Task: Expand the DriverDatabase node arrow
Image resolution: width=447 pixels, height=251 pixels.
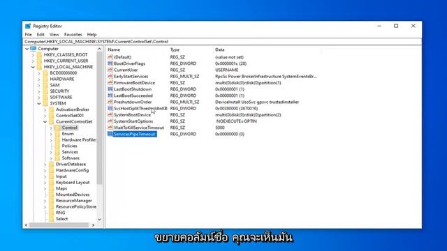Action: click(x=45, y=165)
